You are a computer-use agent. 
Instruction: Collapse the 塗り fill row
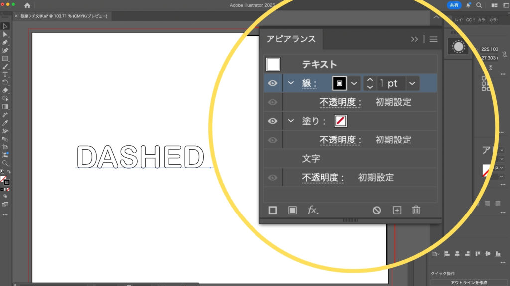point(291,121)
